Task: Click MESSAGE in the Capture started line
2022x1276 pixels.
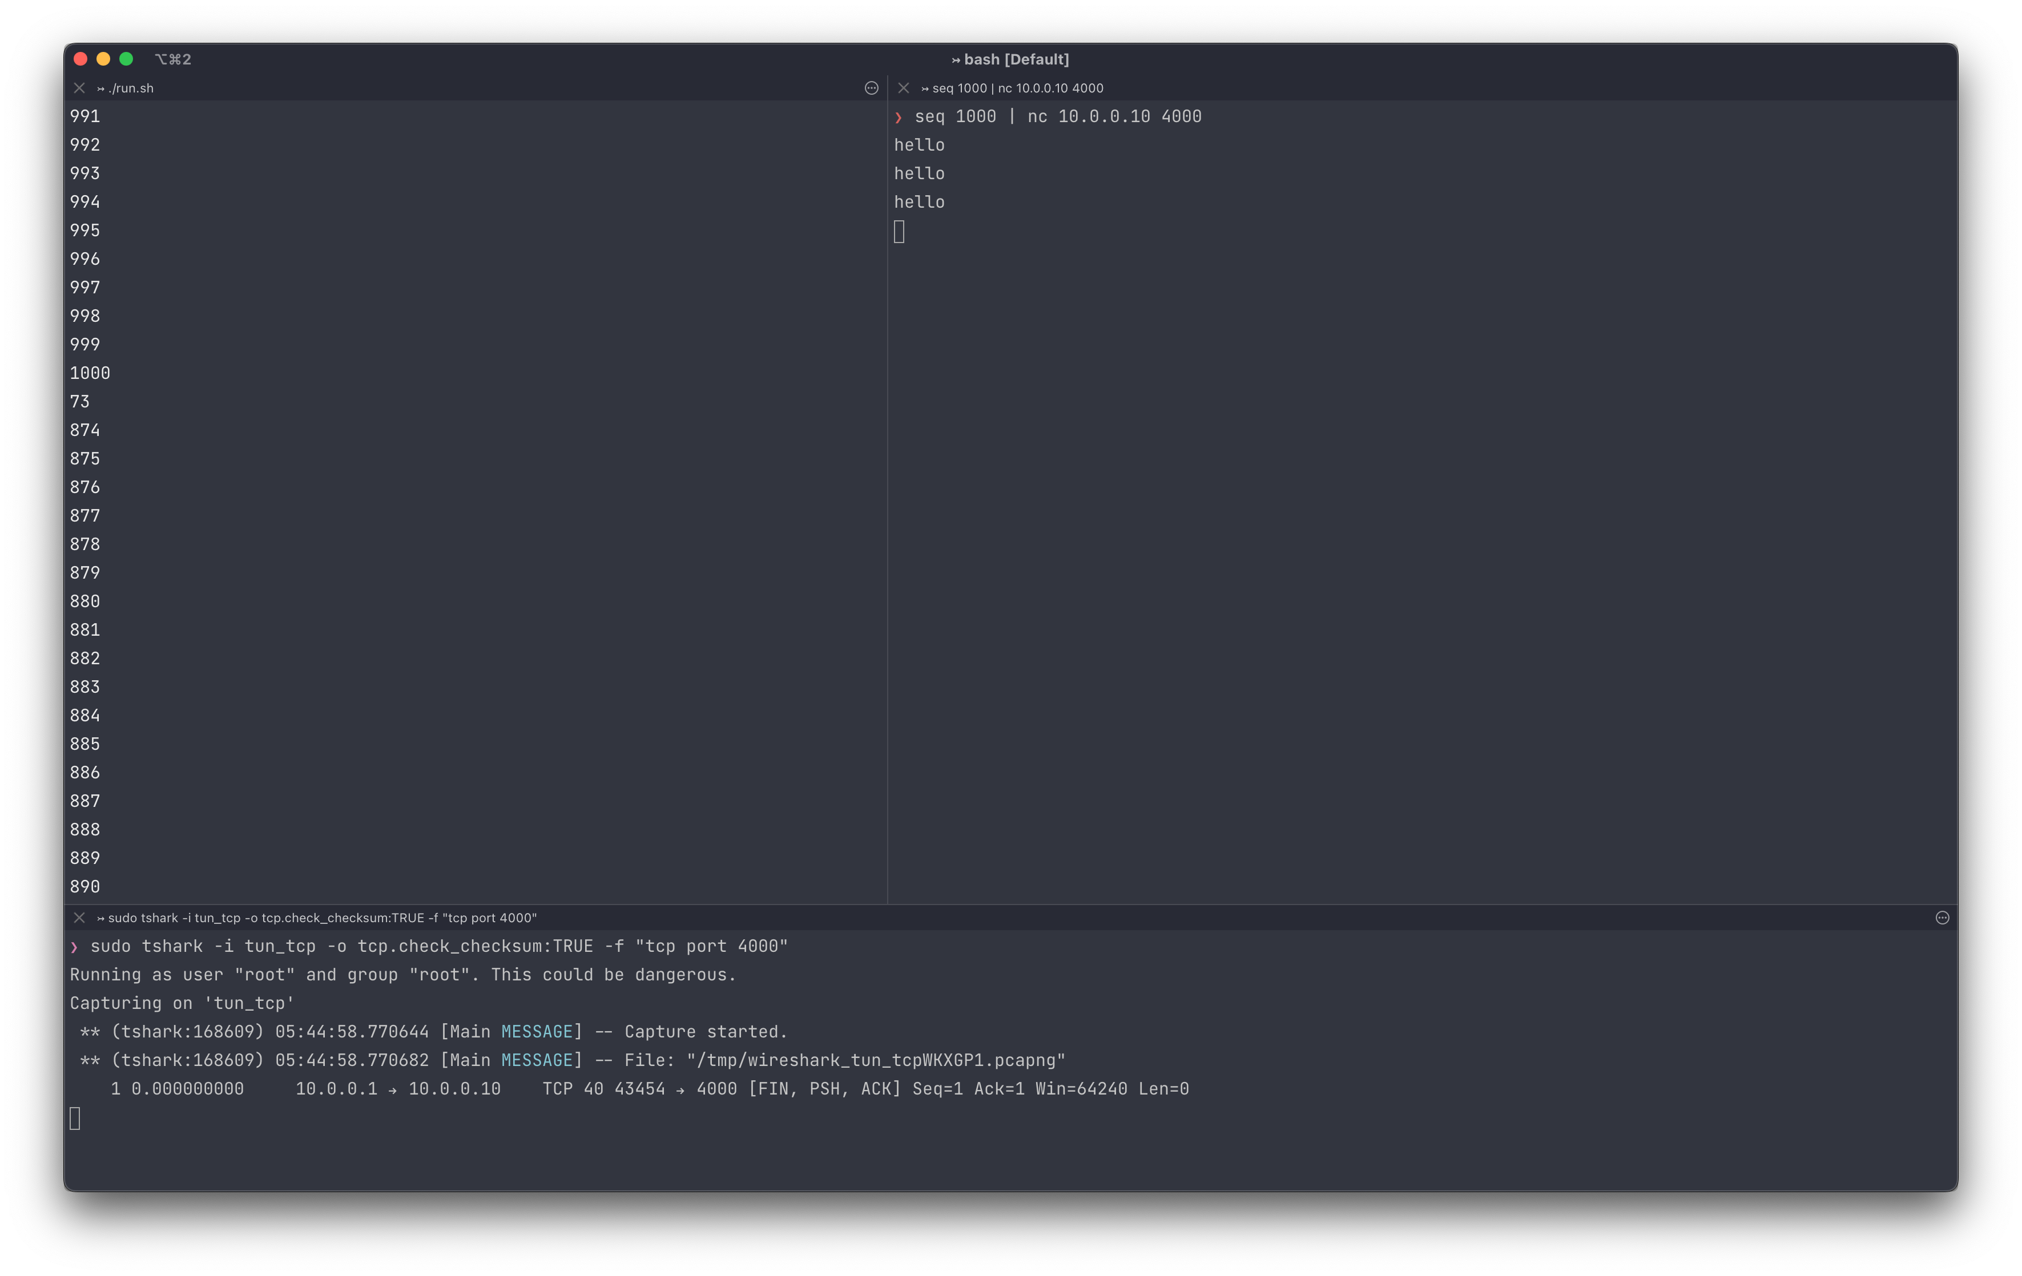Action: coord(537,1032)
